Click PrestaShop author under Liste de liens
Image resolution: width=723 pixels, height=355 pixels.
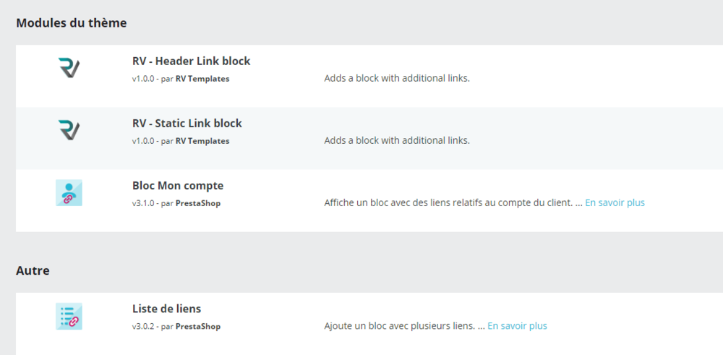pos(198,327)
